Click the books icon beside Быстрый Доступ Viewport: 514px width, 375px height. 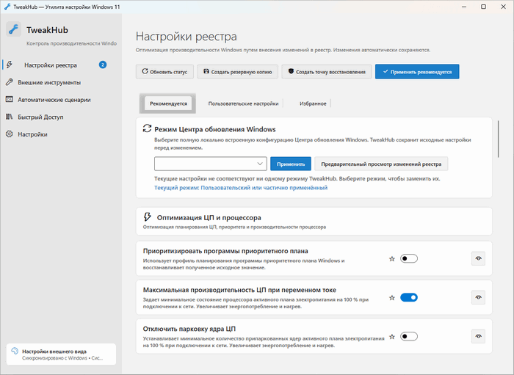click(x=9, y=117)
